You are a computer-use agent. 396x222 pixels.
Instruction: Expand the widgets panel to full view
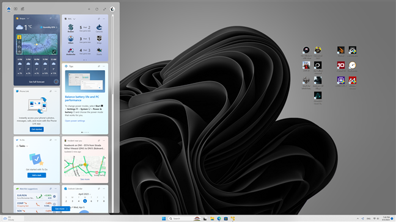[x=105, y=9]
